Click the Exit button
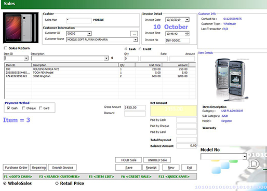 pos(189,168)
